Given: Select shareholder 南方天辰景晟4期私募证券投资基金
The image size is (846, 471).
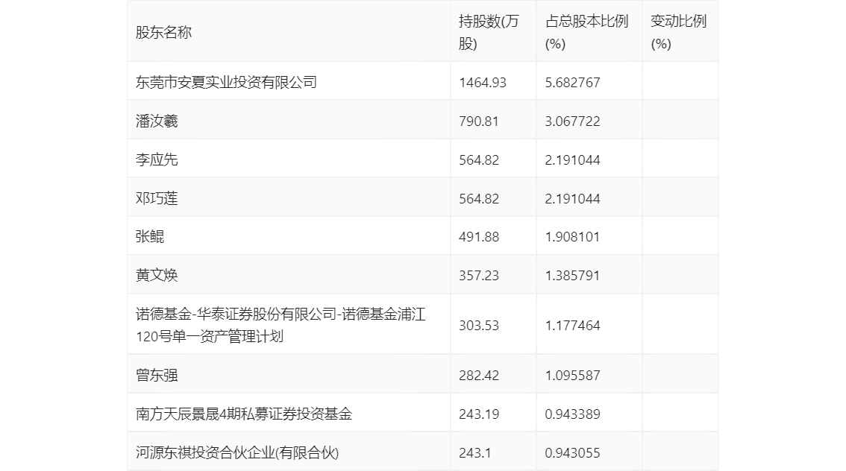Looking at the screenshot, I should [x=244, y=414].
